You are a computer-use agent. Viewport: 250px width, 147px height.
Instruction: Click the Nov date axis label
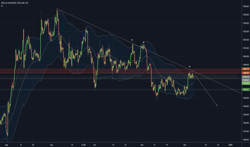pyautogui.click(x=142, y=145)
